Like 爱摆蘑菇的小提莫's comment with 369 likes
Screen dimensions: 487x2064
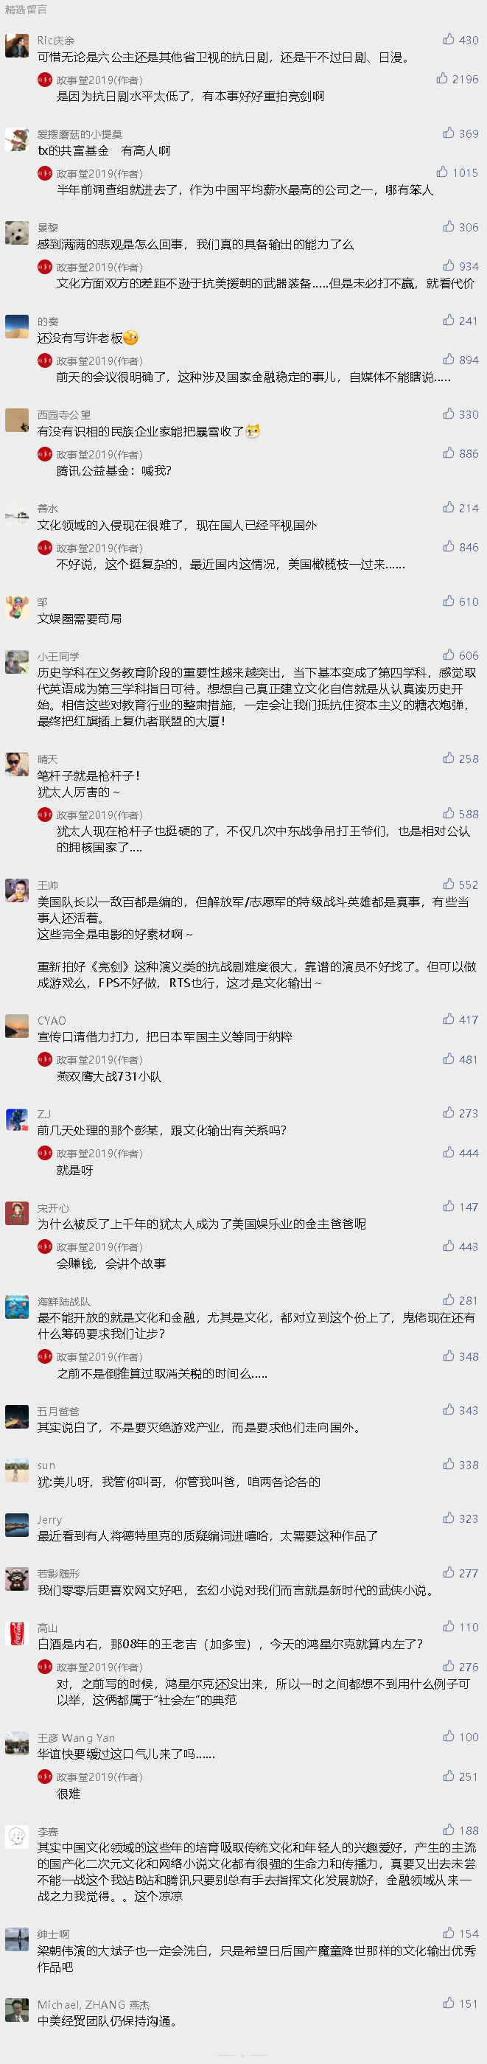[460, 133]
